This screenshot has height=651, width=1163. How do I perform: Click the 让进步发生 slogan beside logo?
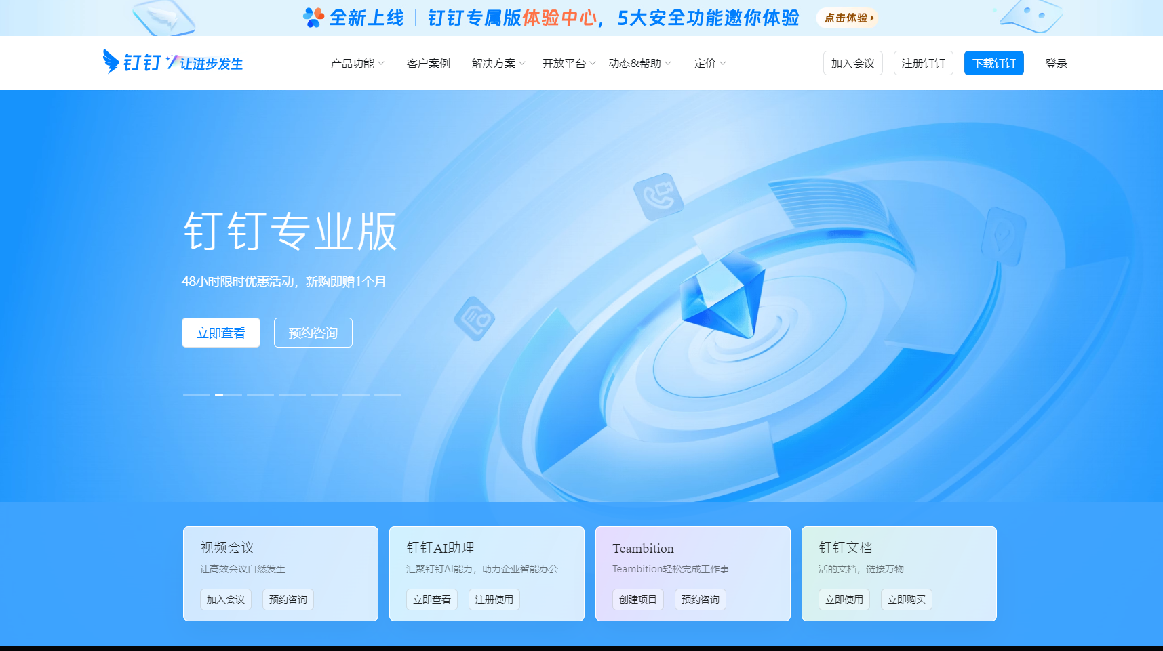point(211,64)
